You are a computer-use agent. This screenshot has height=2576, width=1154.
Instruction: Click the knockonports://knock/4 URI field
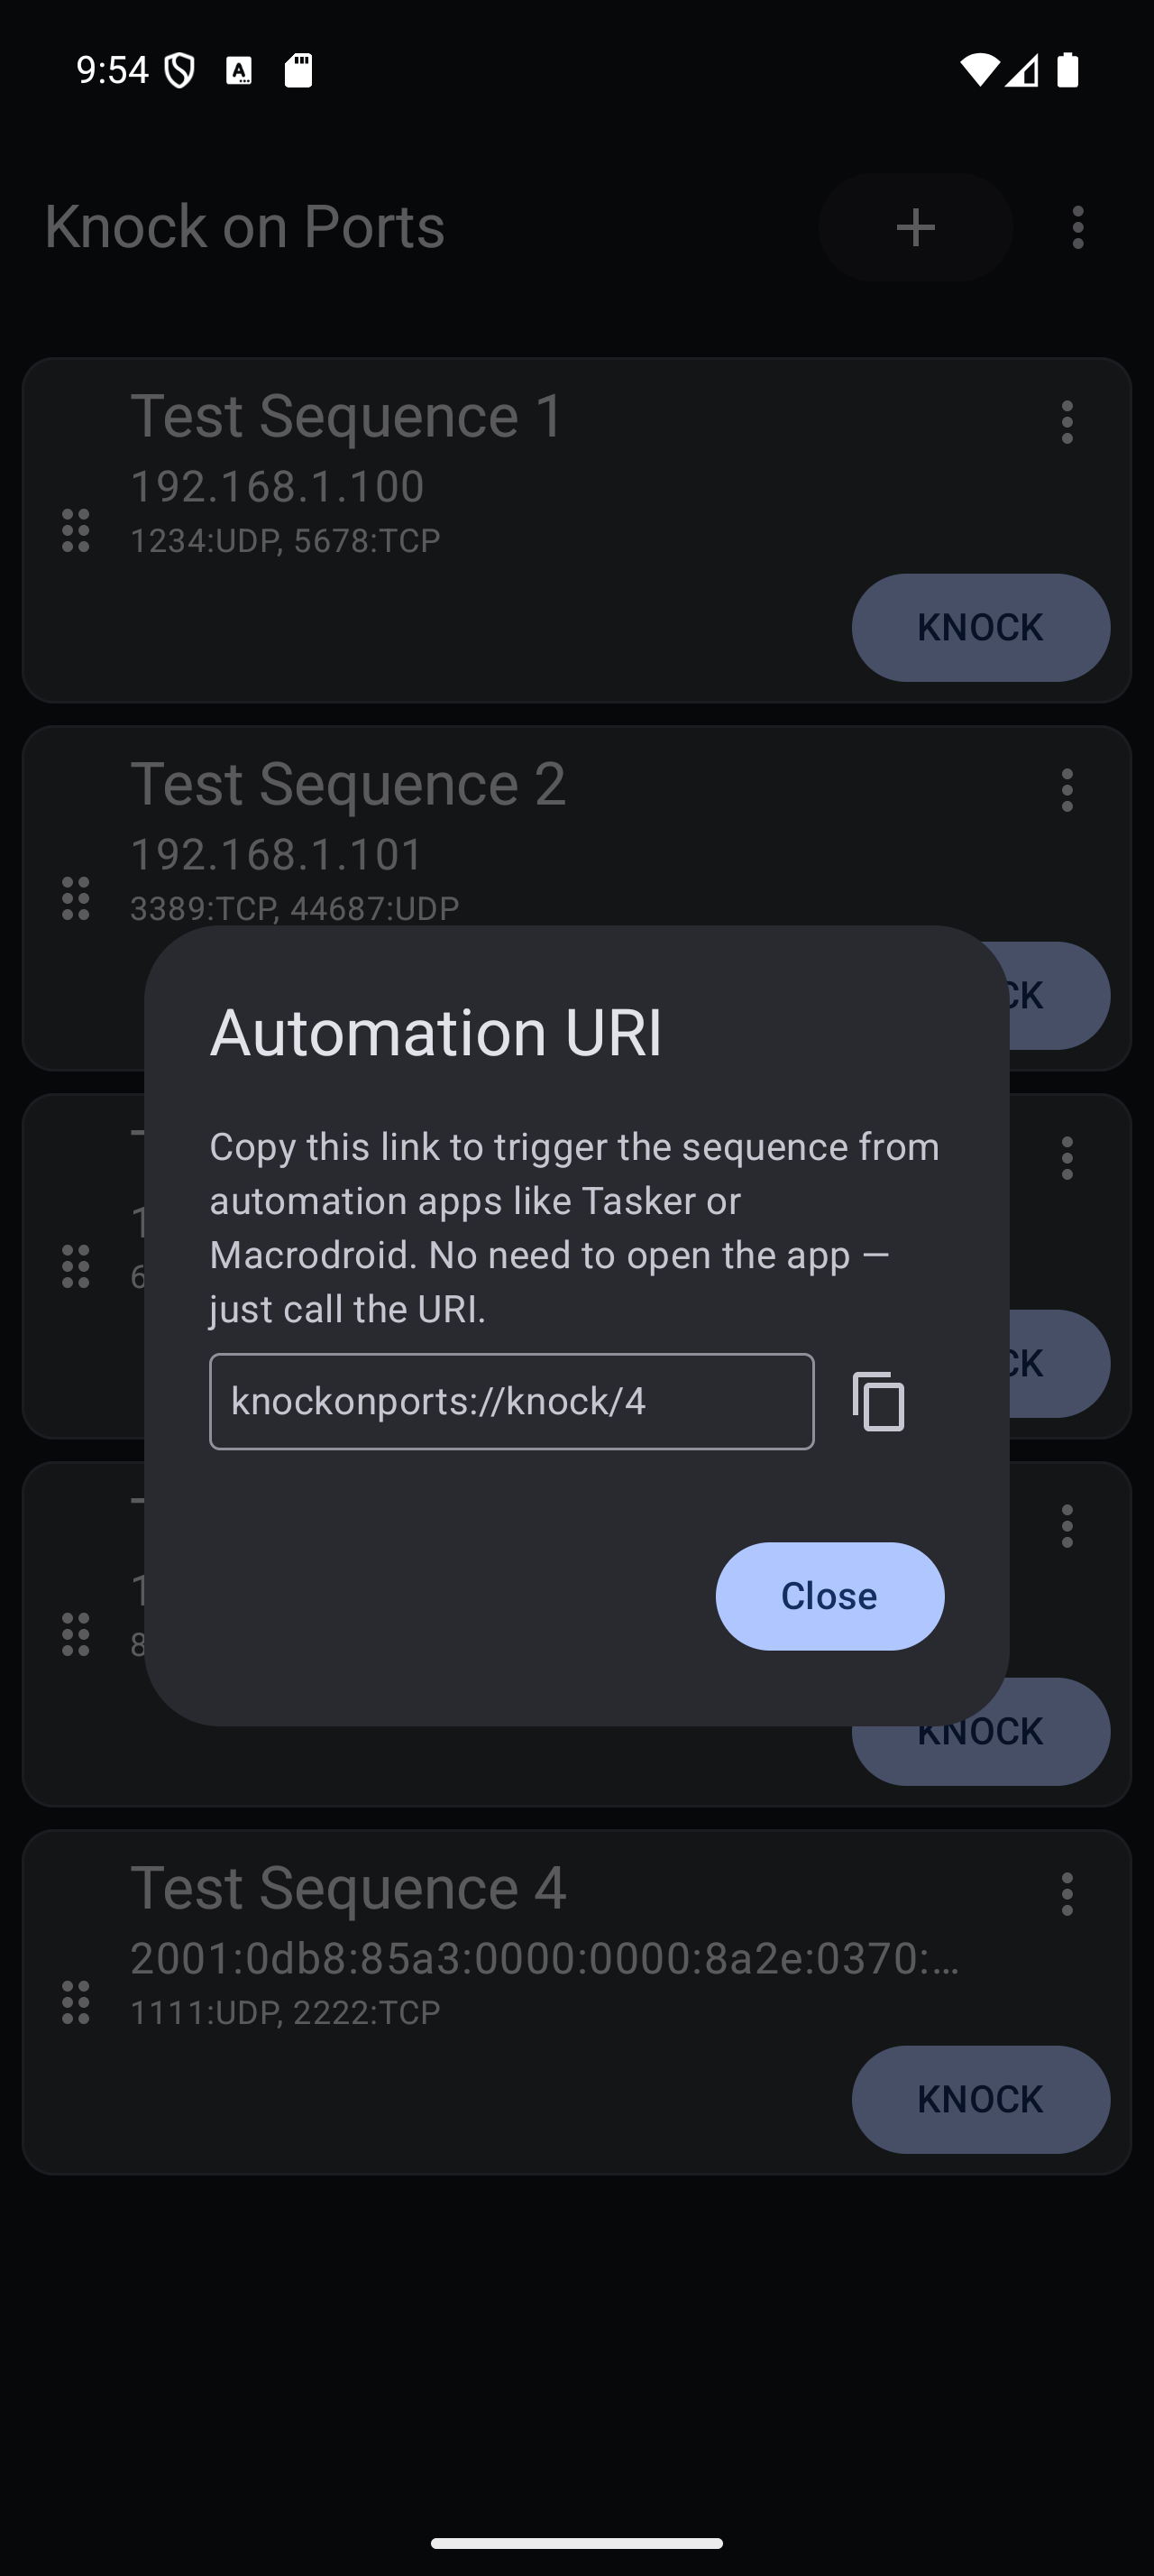510,1401
